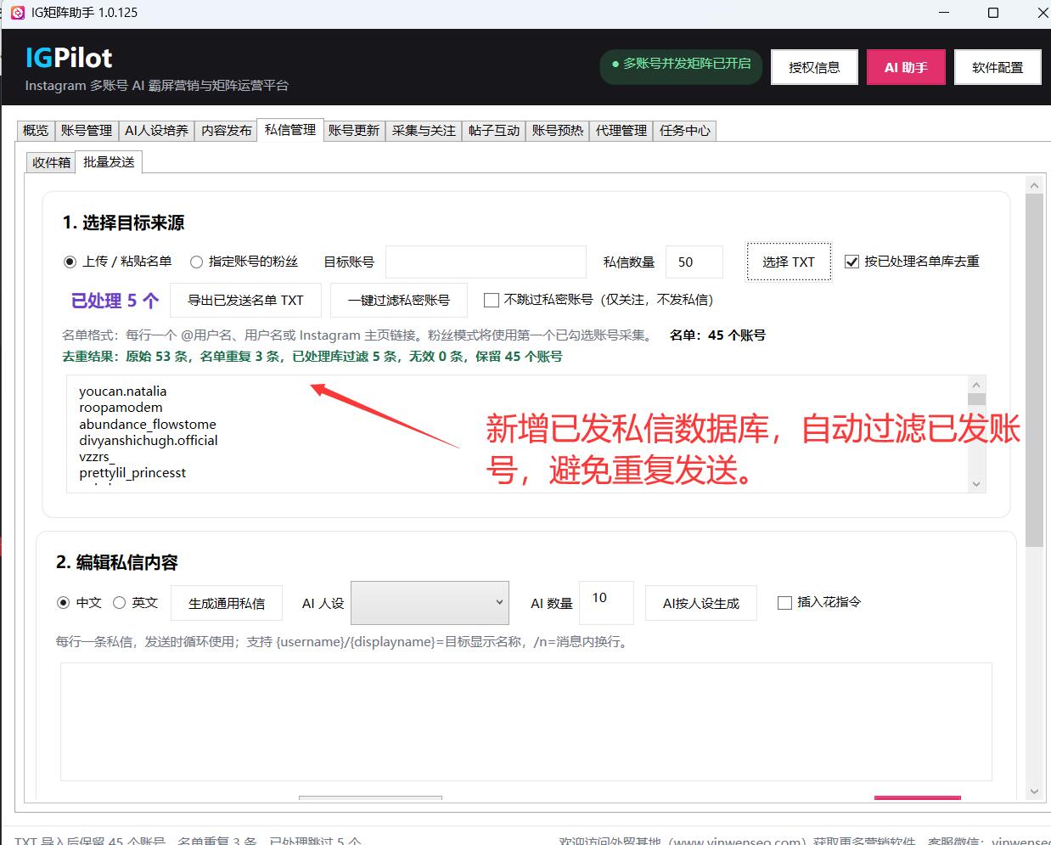The width and height of the screenshot is (1051, 845).
Task: Edit the 私信数量 field showing 50
Action: [x=694, y=262]
